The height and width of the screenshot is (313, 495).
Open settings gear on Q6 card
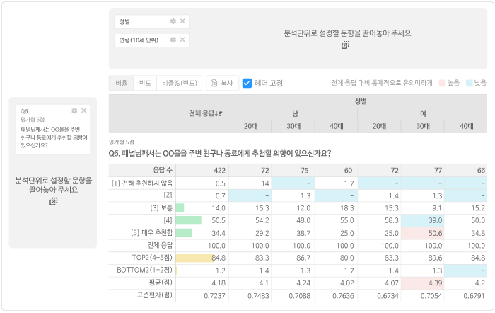(x=74, y=110)
